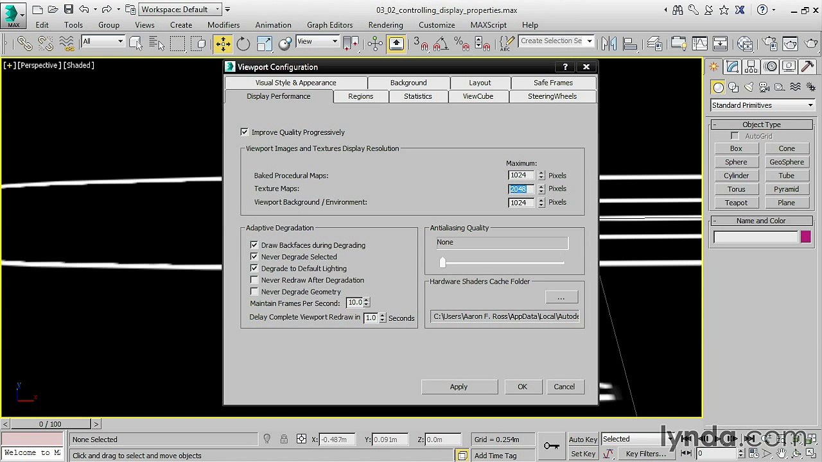Open the Create Selection Set dropdown
Image resolution: width=822 pixels, height=462 pixels.
pos(556,41)
